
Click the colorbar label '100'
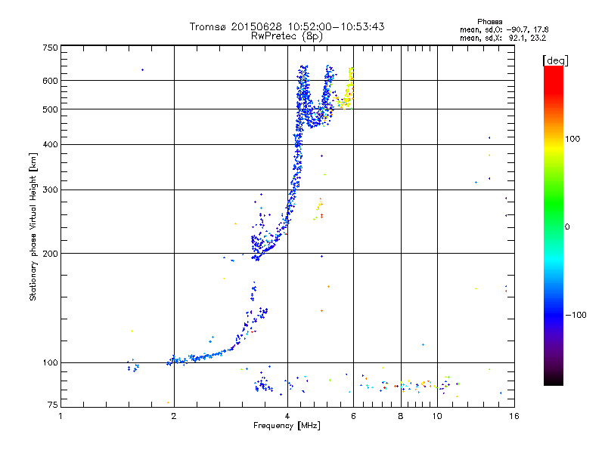point(572,139)
